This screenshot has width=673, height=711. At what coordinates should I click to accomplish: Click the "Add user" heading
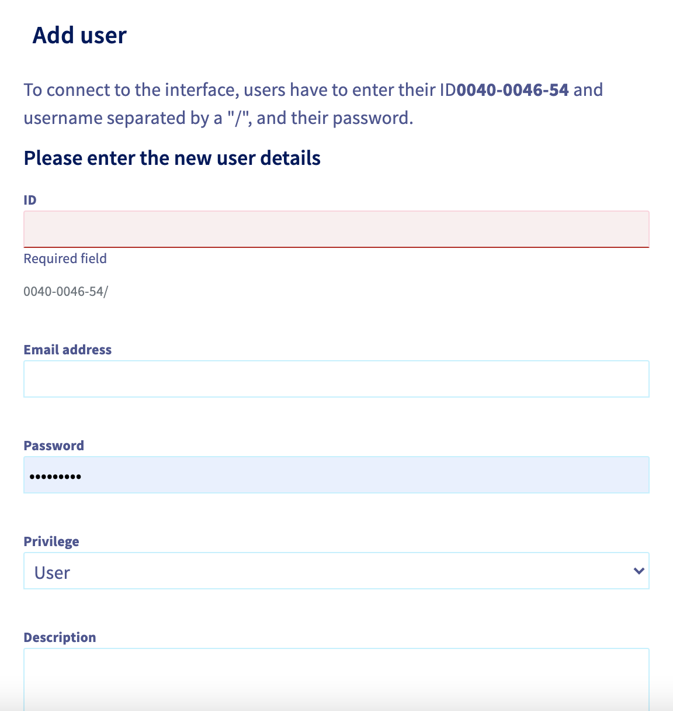pos(79,35)
